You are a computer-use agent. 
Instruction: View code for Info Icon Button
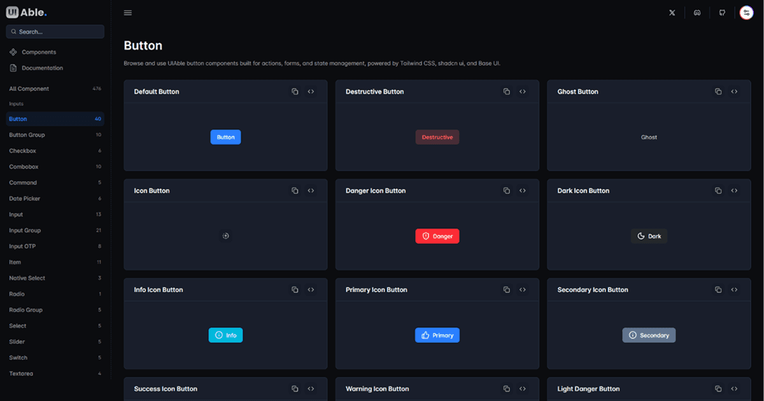(311, 290)
